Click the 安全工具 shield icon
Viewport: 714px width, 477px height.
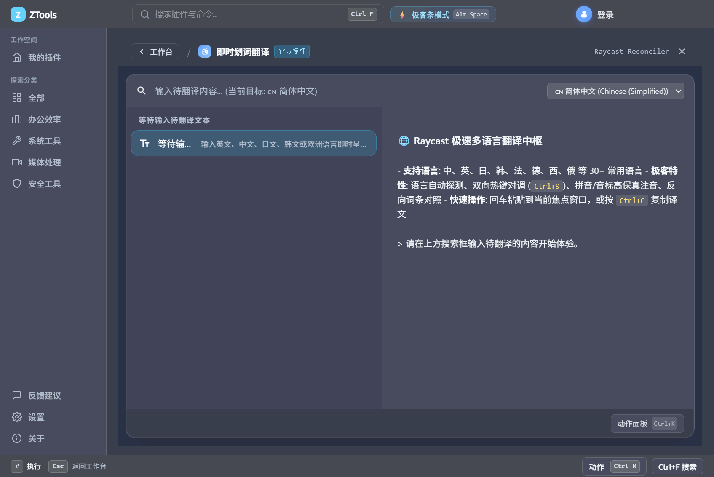[x=17, y=184]
